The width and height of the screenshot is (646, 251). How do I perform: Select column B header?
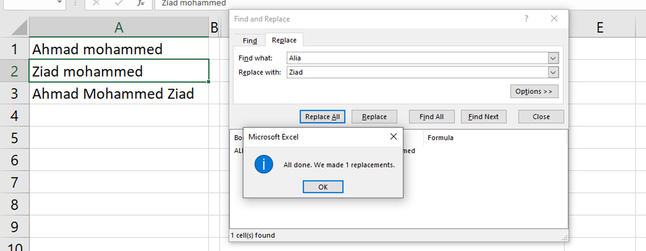[215, 27]
